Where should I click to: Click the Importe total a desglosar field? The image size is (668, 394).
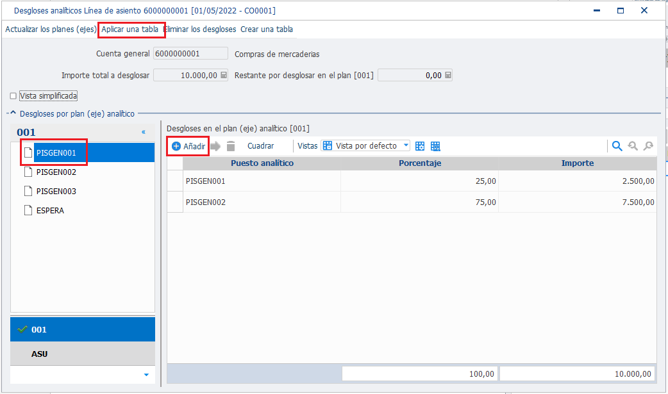tap(190, 76)
